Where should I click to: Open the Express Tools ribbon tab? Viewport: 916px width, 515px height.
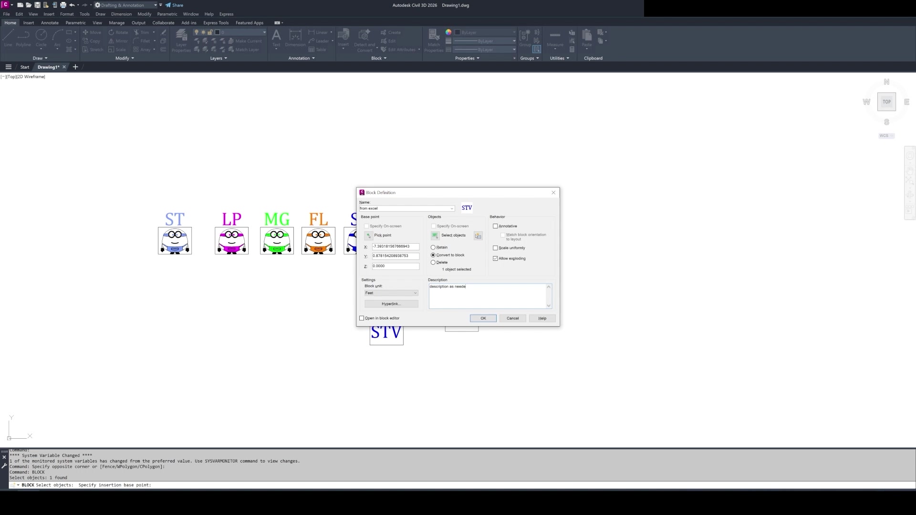point(216,22)
